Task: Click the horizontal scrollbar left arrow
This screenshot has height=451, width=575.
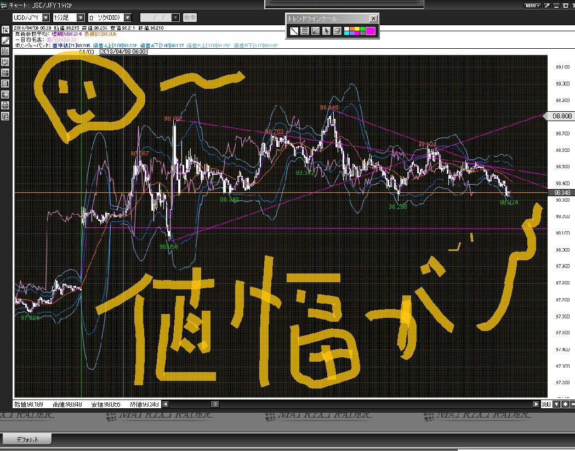Action: 166,404
